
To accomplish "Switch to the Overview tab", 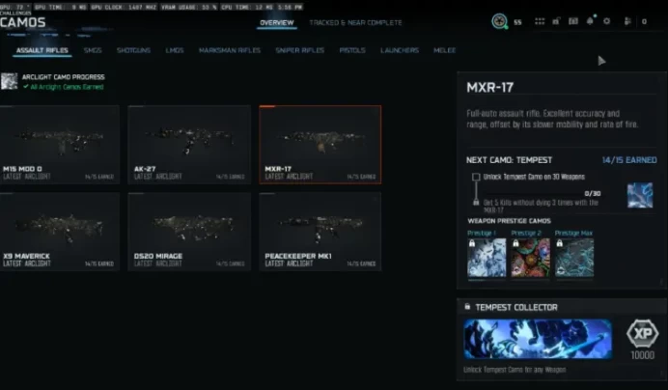I will [276, 22].
